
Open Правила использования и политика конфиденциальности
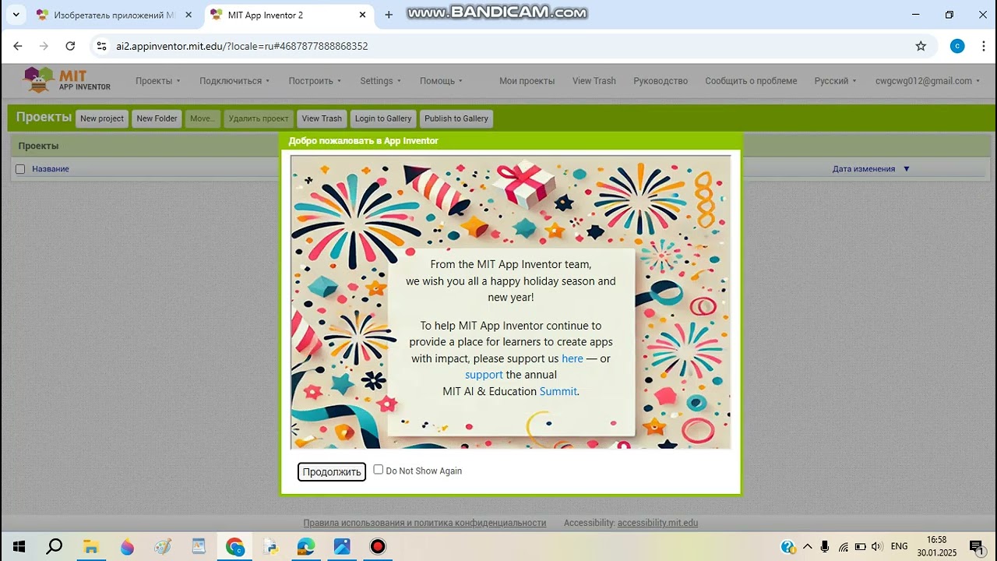coord(425,523)
